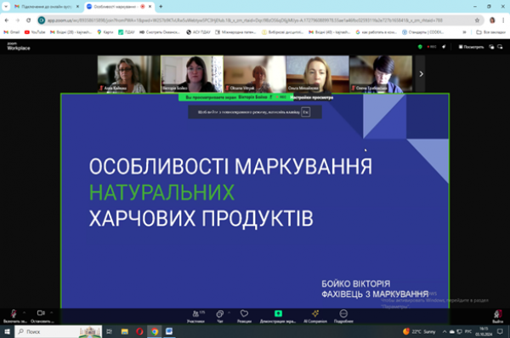Open Reactions (Реакции) heart icon
The image size is (510, 338).
pyautogui.click(x=244, y=316)
